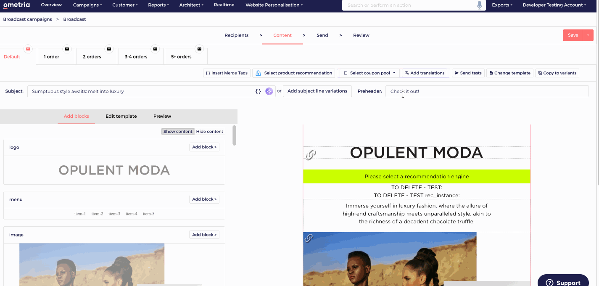The height and width of the screenshot is (286, 599).
Task: Click Add translations
Action: tap(425, 73)
